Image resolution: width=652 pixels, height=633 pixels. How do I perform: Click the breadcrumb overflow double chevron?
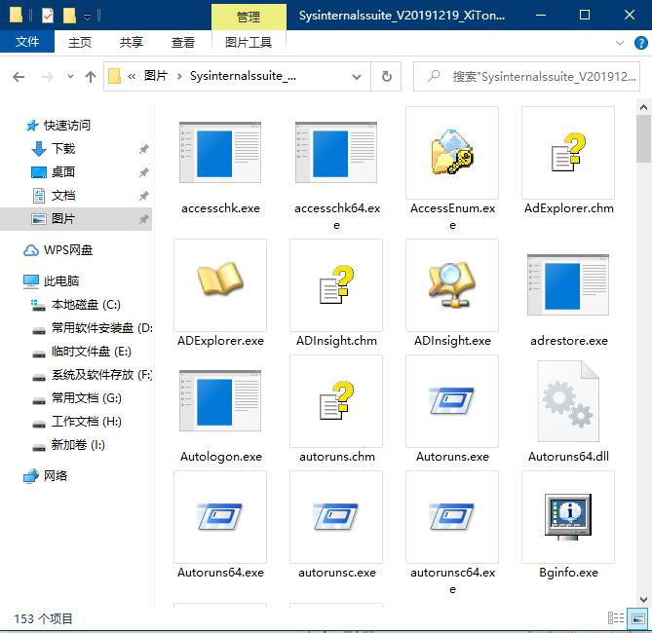pyautogui.click(x=132, y=76)
